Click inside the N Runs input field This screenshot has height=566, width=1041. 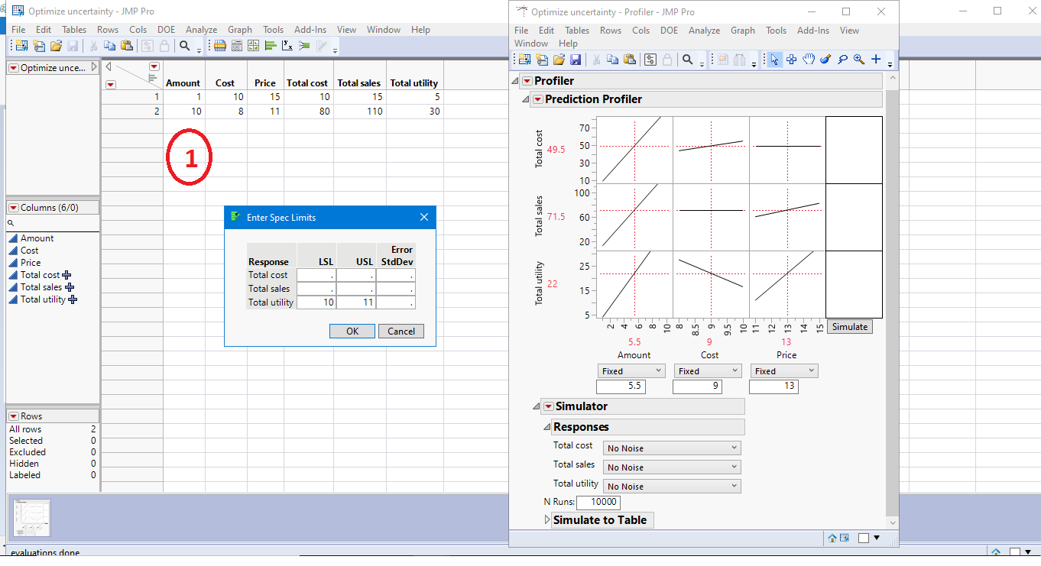[x=598, y=502]
